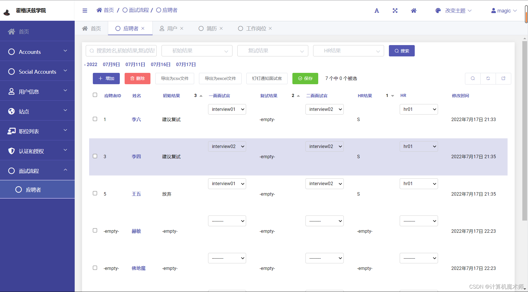Click the table search magnifier icon
The width and height of the screenshot is (528, 292).
point(473,79)
